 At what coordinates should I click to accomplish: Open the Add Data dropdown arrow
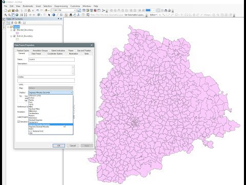[x=49, y=10]
